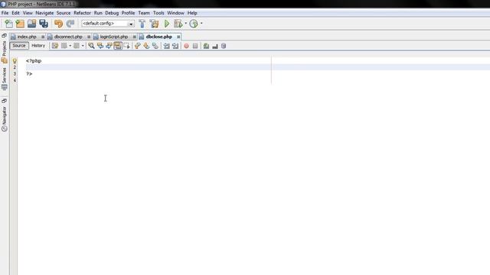Click the Debug Project icon
Image resolution: width=490 pixels, height=275 pixels.
178,24
